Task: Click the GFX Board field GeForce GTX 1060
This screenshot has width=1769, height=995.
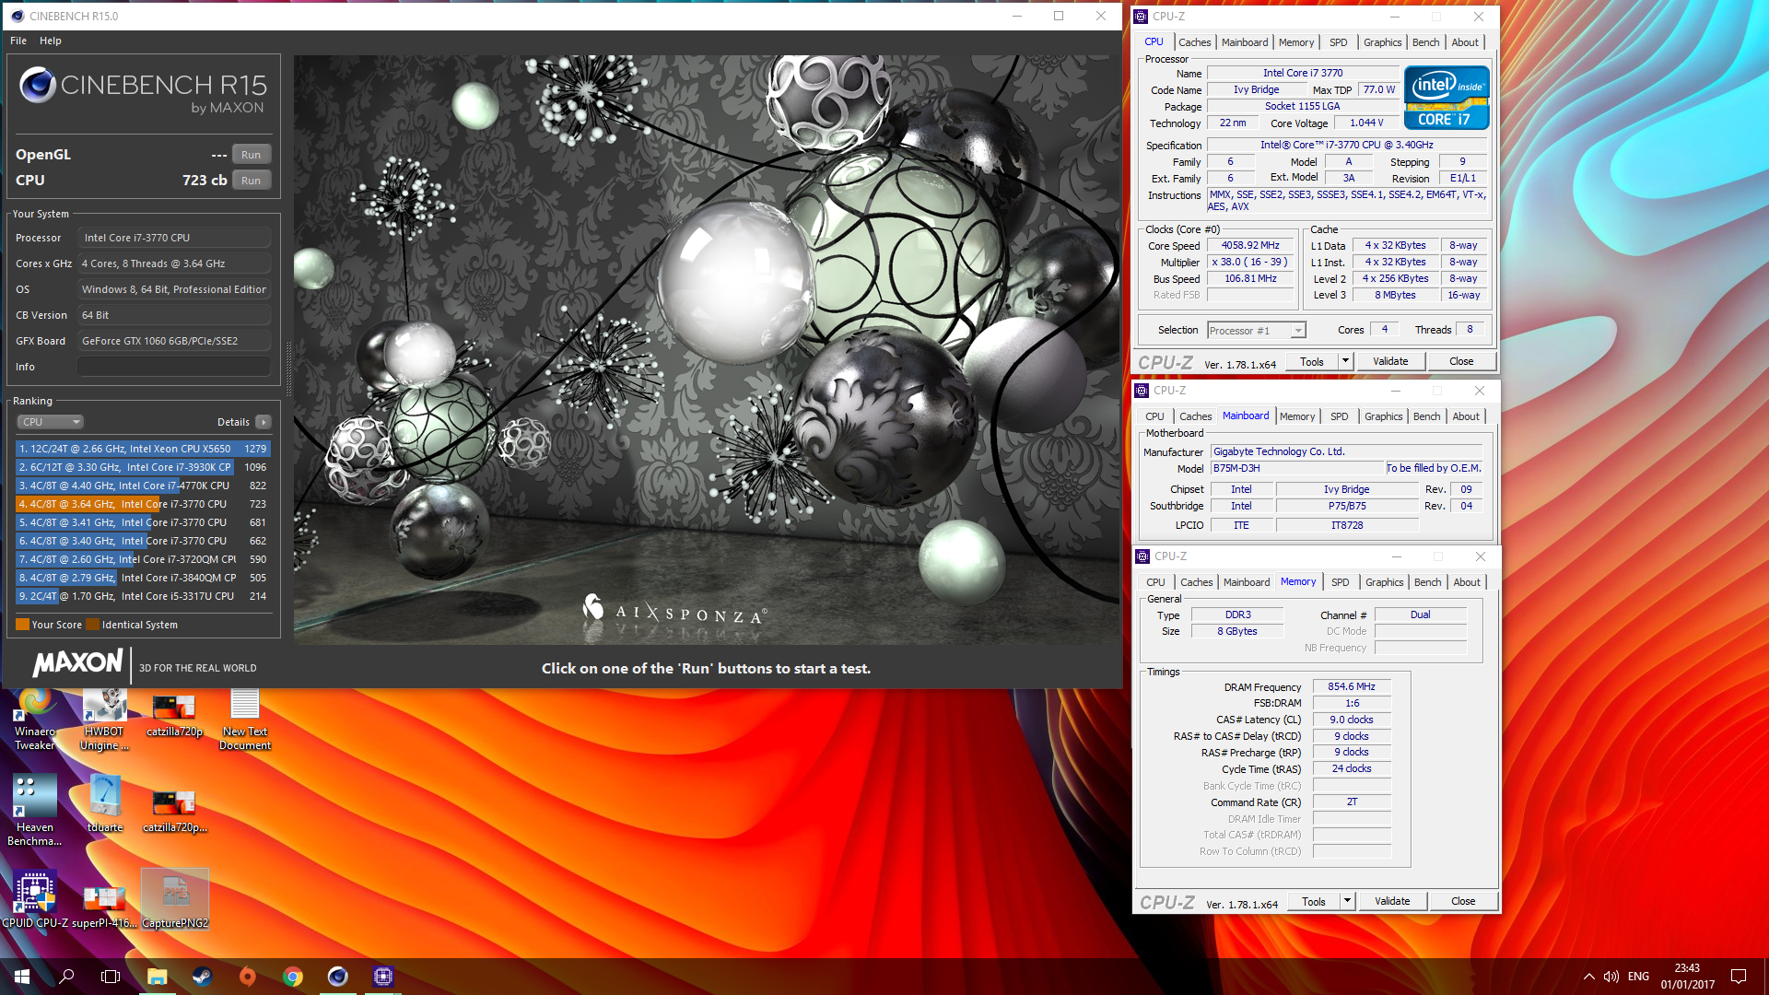Action: point(174,341)
